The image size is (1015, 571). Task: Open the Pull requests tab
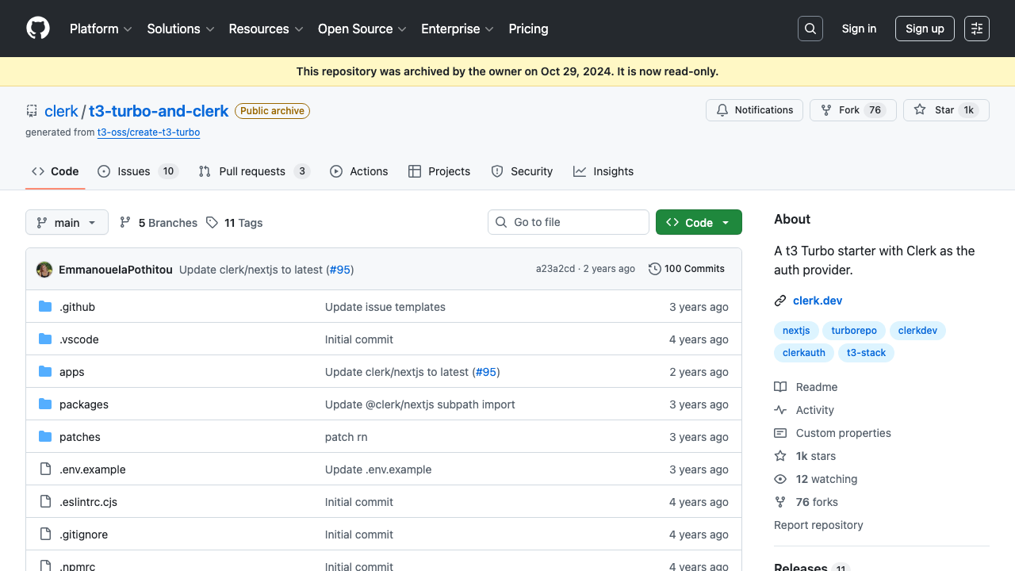click(253, 171)
